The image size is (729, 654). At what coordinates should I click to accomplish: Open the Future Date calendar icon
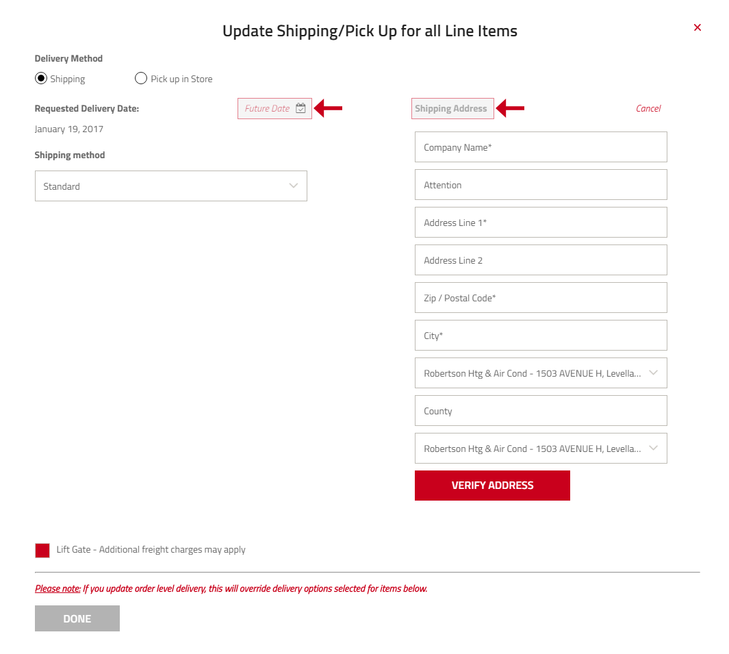click(x=300, y=108)
